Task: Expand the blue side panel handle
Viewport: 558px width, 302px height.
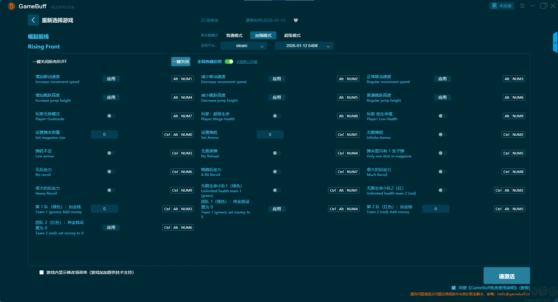Action: pyautogui.click(x=555, y=42)
